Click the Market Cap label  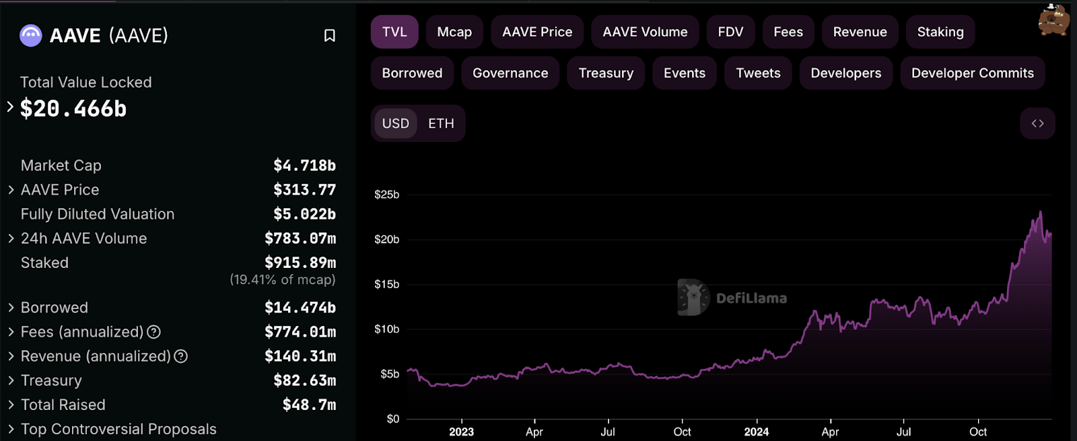click(61, 166)
